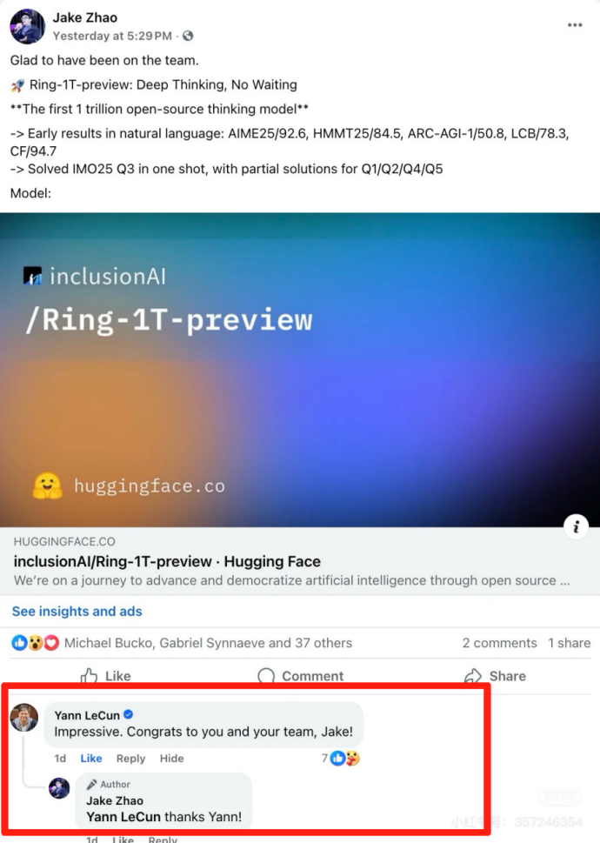Share the post using Share button
Screen dimensions: 600x843
[496, 675]
